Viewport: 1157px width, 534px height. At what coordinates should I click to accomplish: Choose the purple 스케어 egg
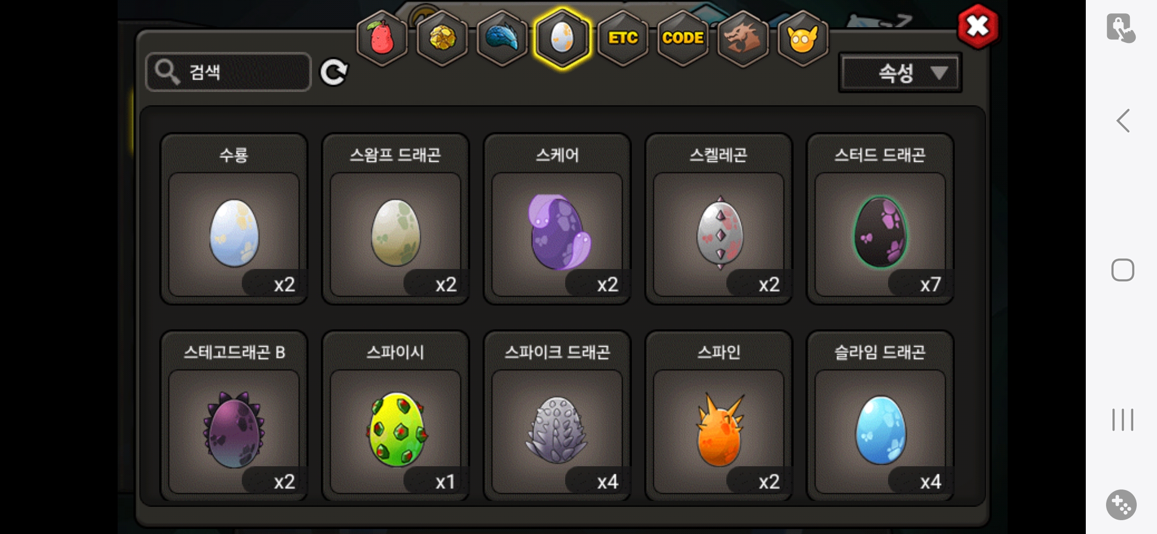click(557, 219)
